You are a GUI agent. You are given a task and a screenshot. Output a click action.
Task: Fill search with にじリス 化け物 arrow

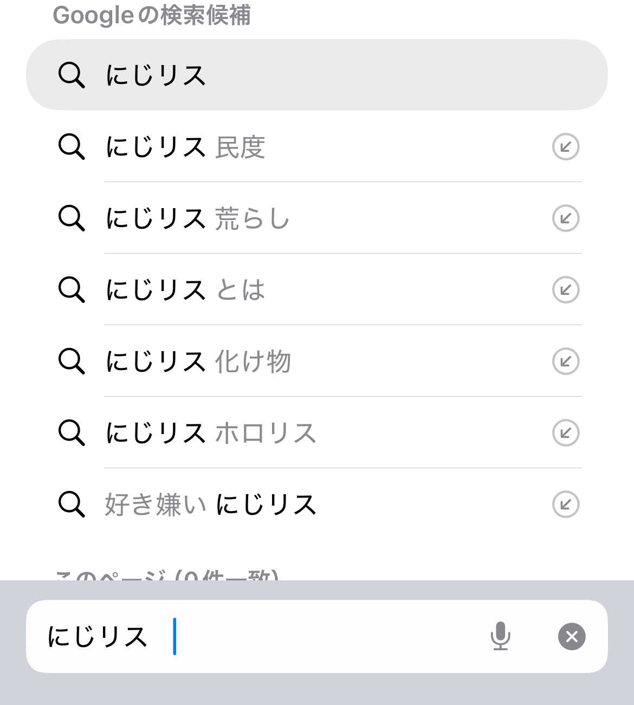566,361
